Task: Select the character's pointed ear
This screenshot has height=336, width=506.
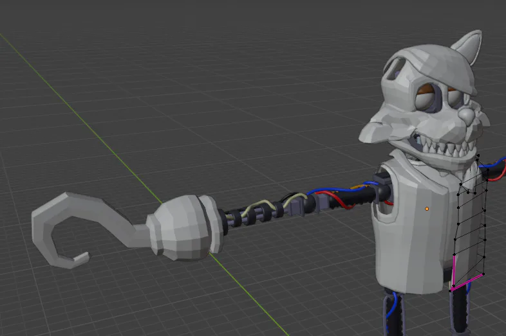Action: 467,47
